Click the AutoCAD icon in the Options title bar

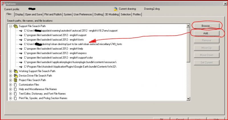[3, 4]
